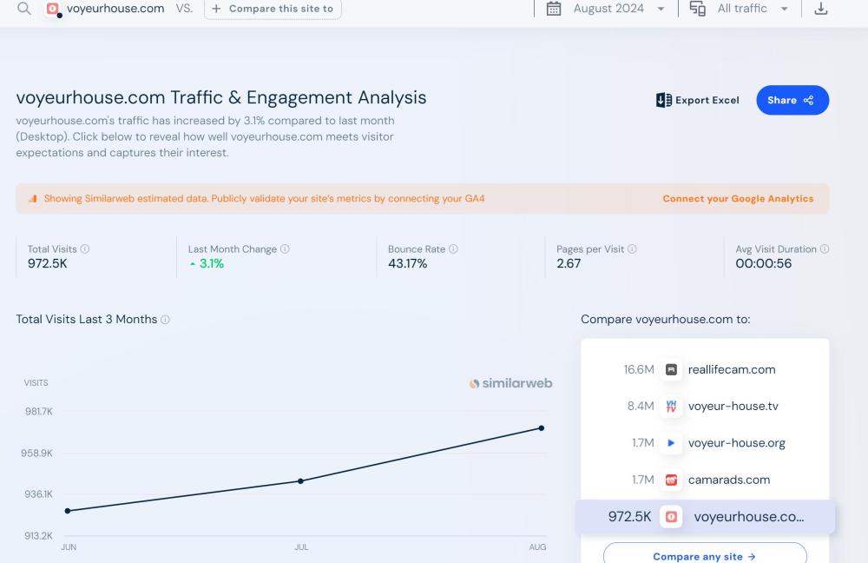
Task: Choose voyeur-house.tv from compare list
Action: pyautogui.click(x=733, y=406)
